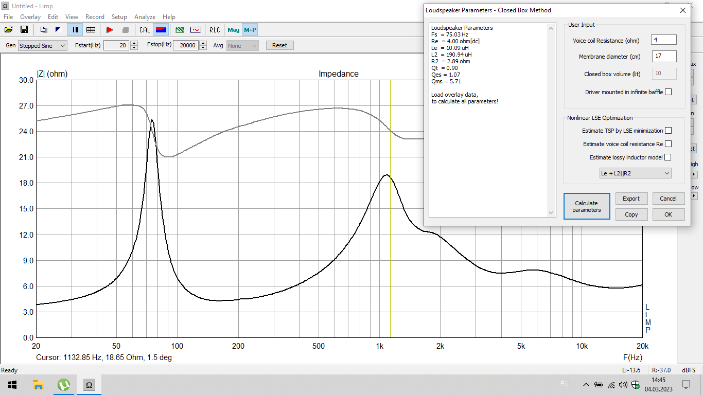Enable Estimate voice coil resistance Re checkbox
703x395 pixels.
(x=668, y=144)
